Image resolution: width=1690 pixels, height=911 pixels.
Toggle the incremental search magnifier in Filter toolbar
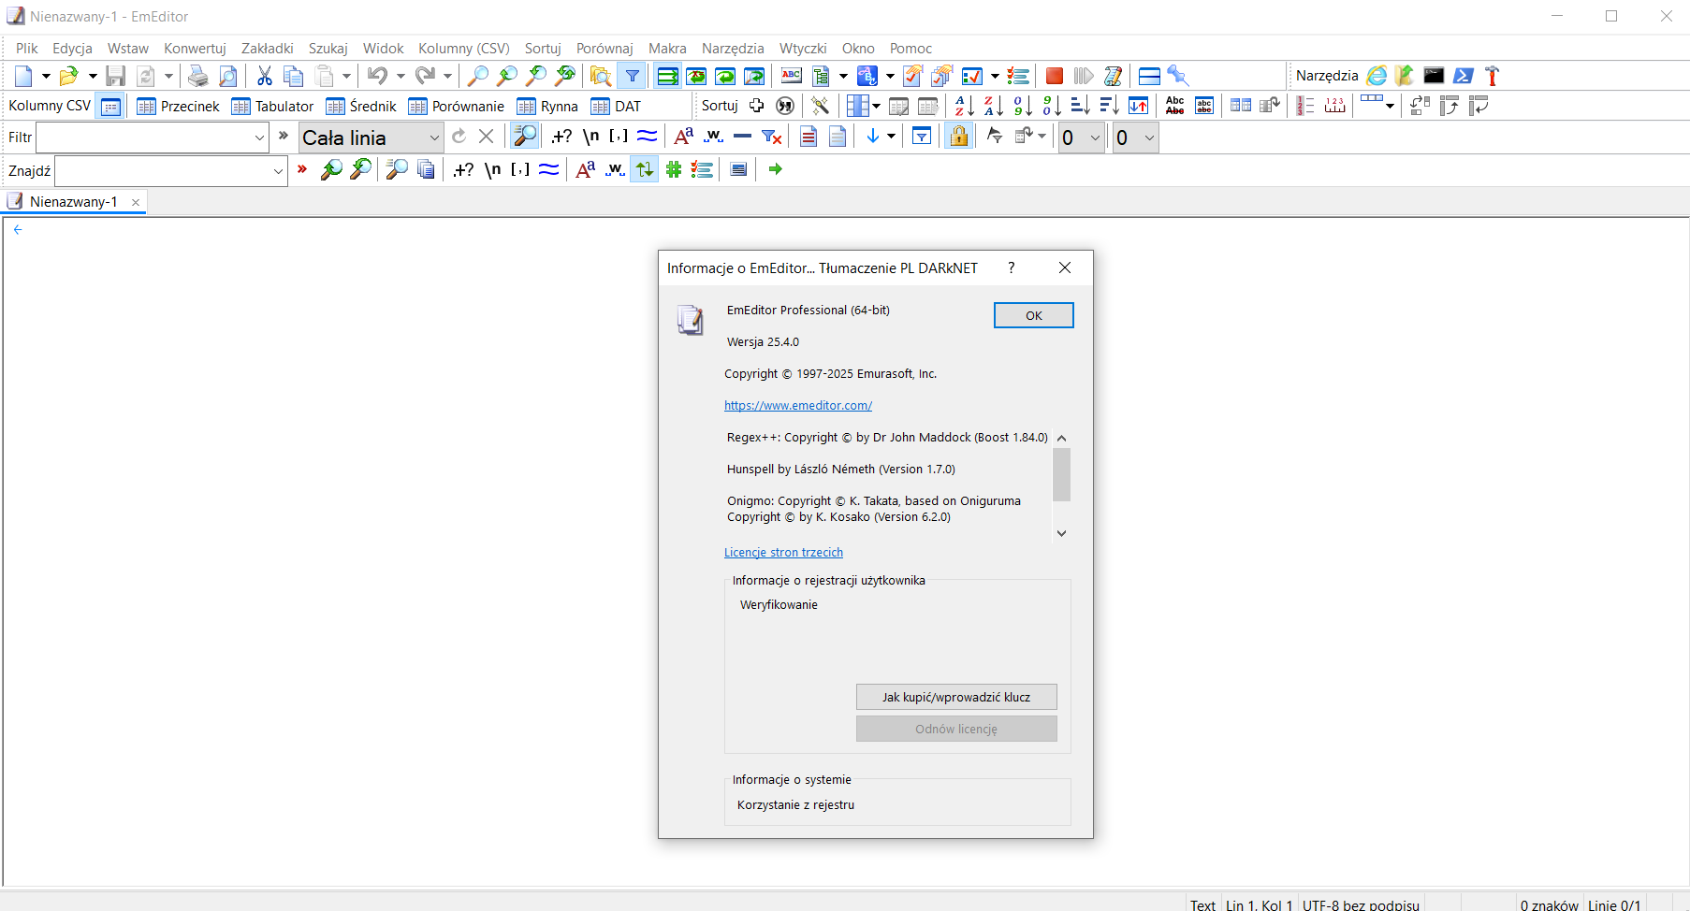[525, 137]
